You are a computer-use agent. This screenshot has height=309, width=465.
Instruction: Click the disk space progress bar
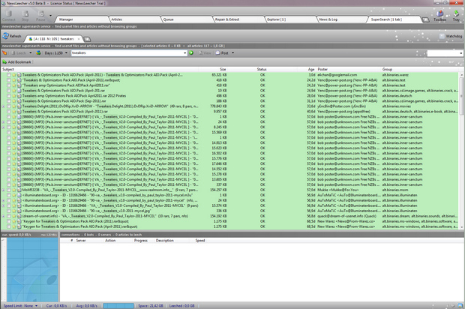point(118,306)
